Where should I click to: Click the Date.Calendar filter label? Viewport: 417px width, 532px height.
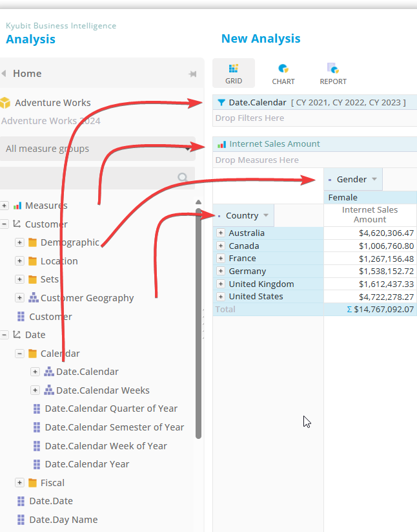coord(258,103)
